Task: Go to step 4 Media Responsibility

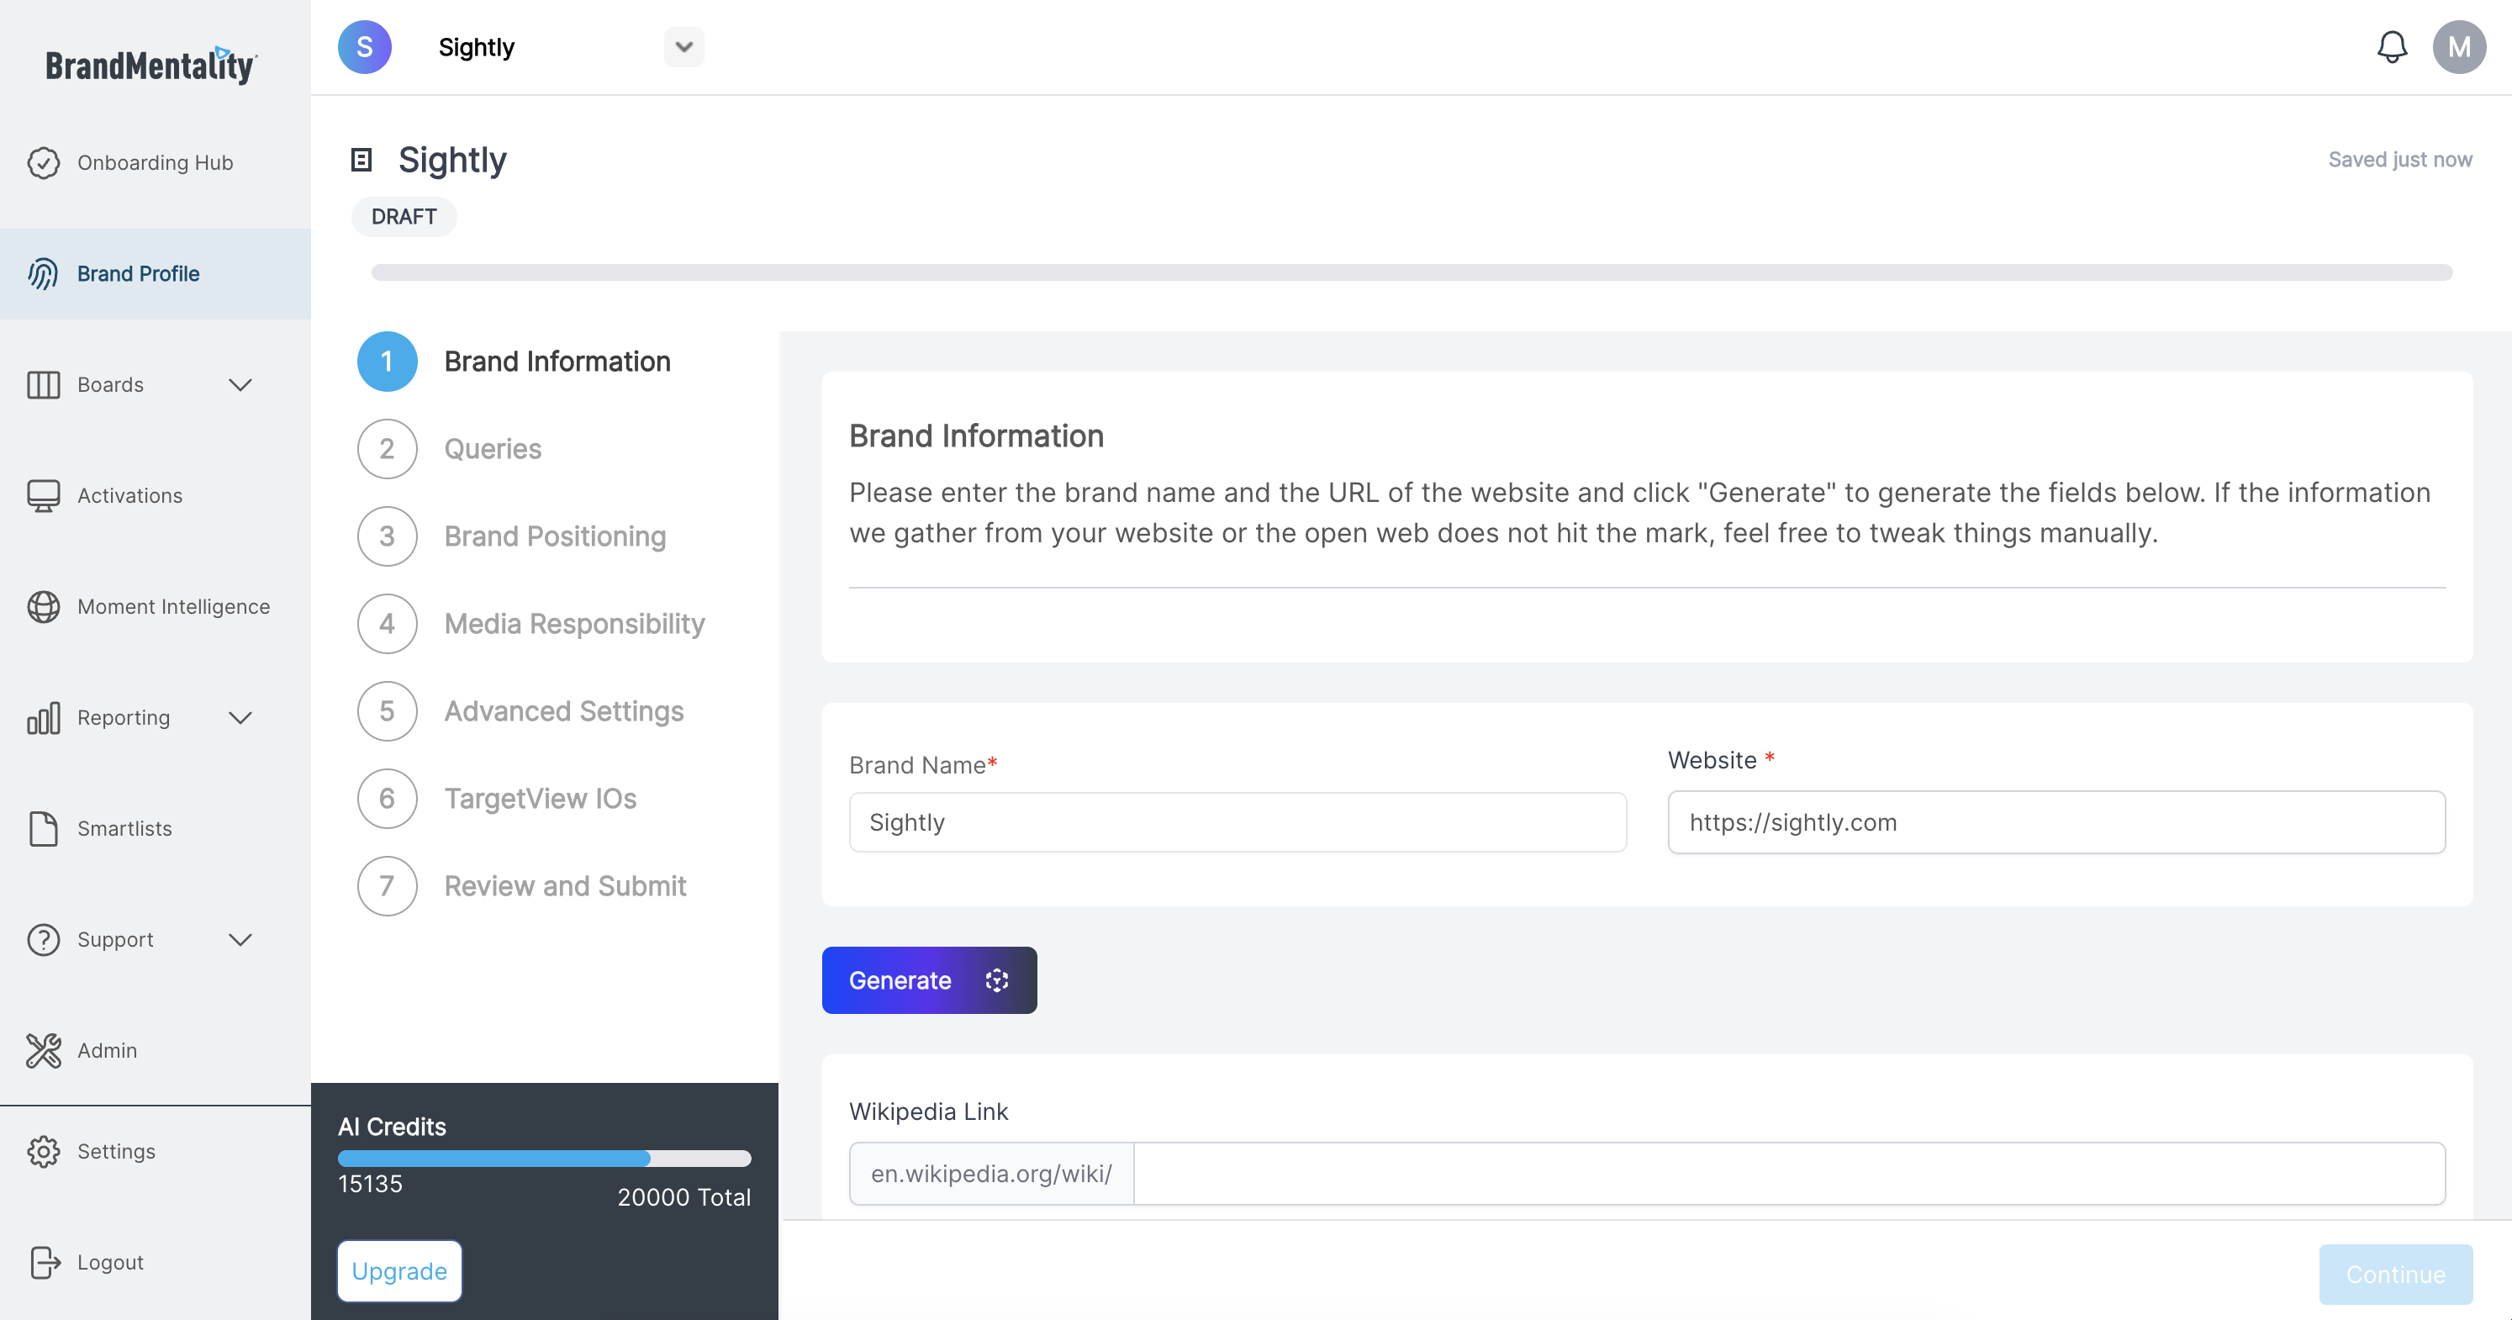Action: coord(573,624)
